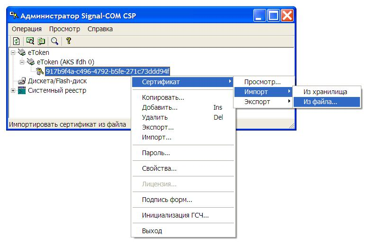Collapse the root eToken tree node
The image size is (377, 245).
pyautogui.click(x=13, y=52)
